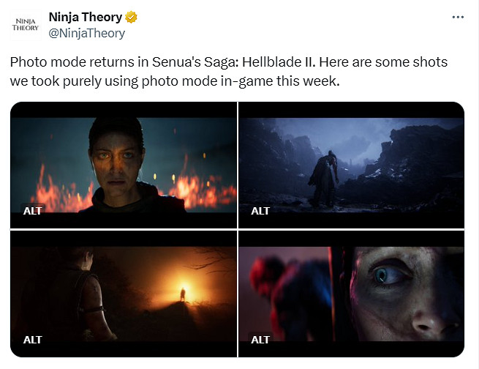Visit the @NinjaTheory handle link
This screenshot has width=479, height=369.
[87, 33]
